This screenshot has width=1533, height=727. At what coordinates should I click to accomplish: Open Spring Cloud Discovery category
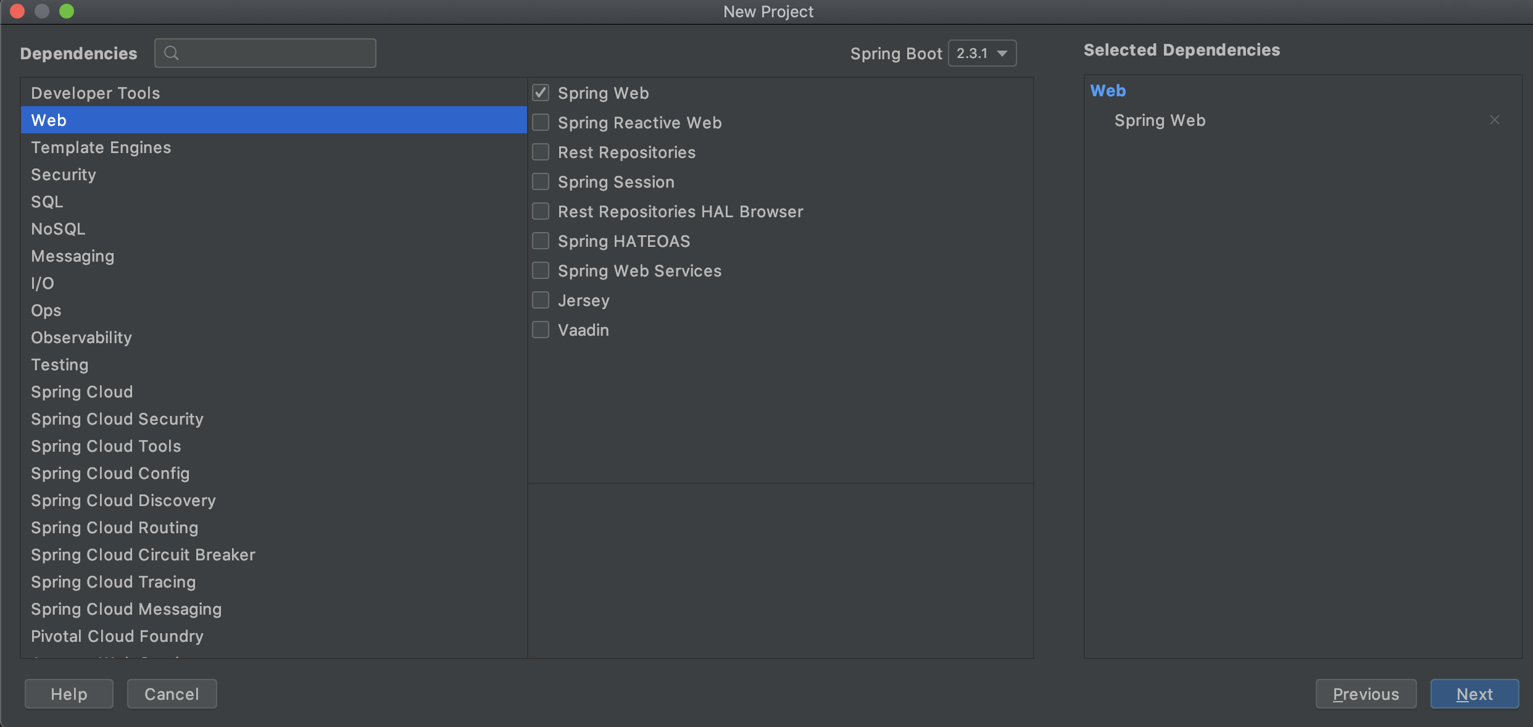[274, 500]
